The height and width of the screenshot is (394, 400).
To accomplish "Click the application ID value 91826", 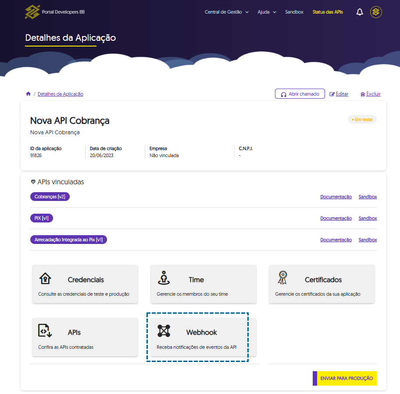I will [x=36, y=155].
